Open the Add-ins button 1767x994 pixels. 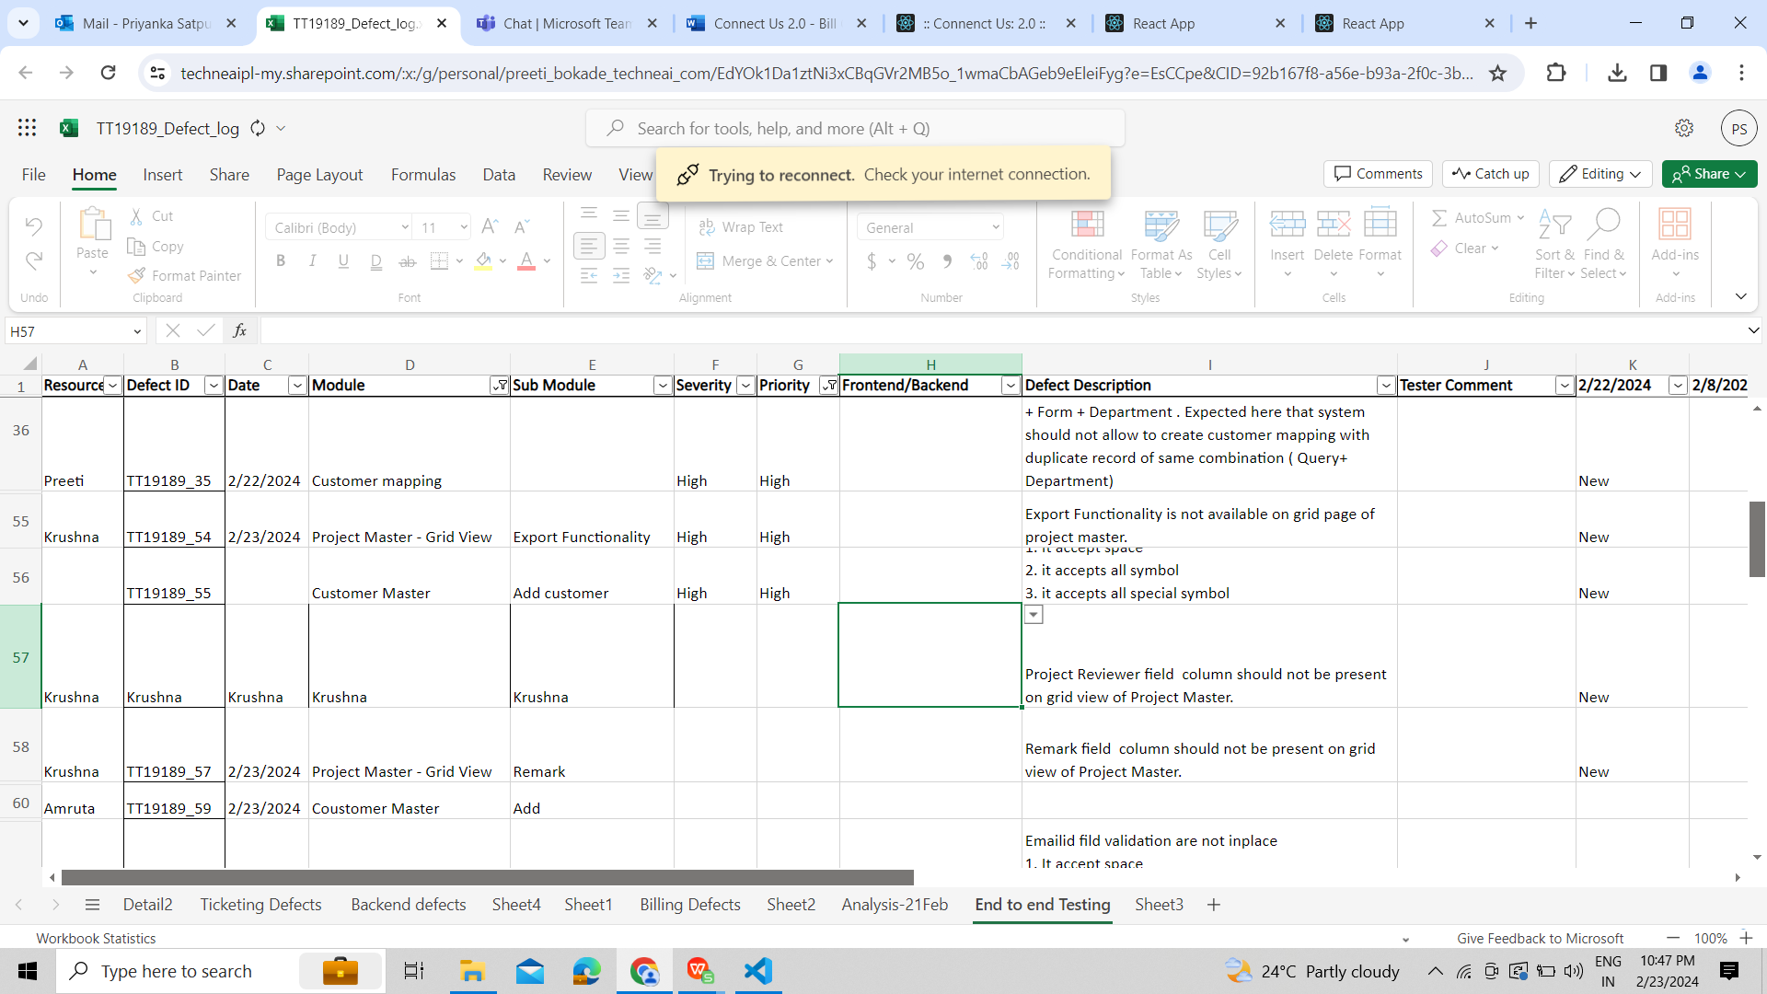(x=1675, y=245)
